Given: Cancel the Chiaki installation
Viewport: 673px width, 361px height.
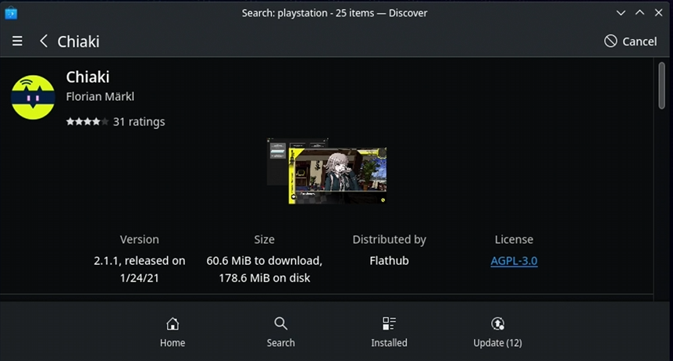Looking at the screenshot, I should click(631, 41).
